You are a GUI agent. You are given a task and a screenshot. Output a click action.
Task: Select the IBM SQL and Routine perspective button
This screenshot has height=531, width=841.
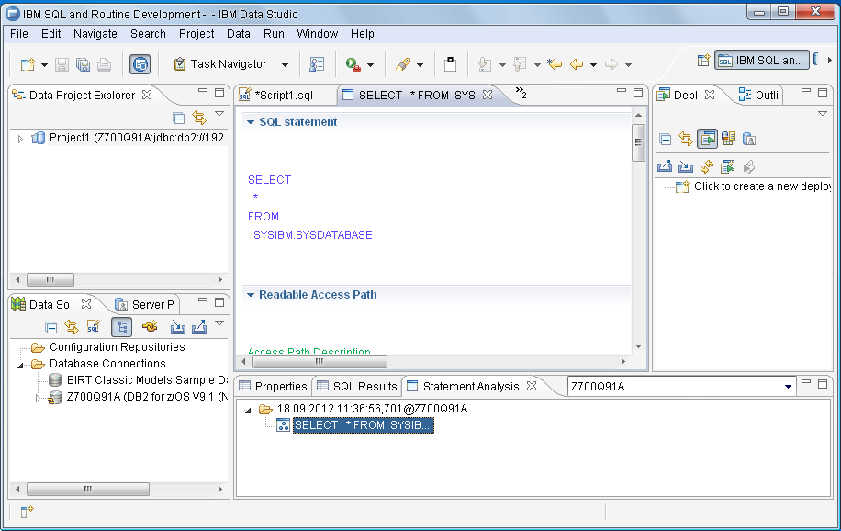pos(762,61)
